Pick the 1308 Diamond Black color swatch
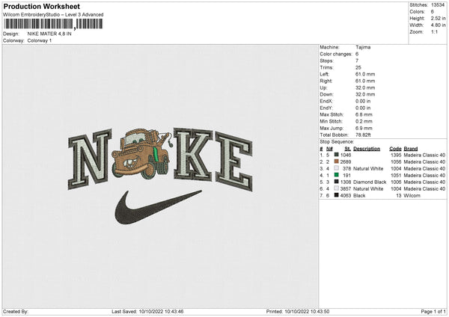This screenshot has height=317, width=449. [x=335, y=181]
